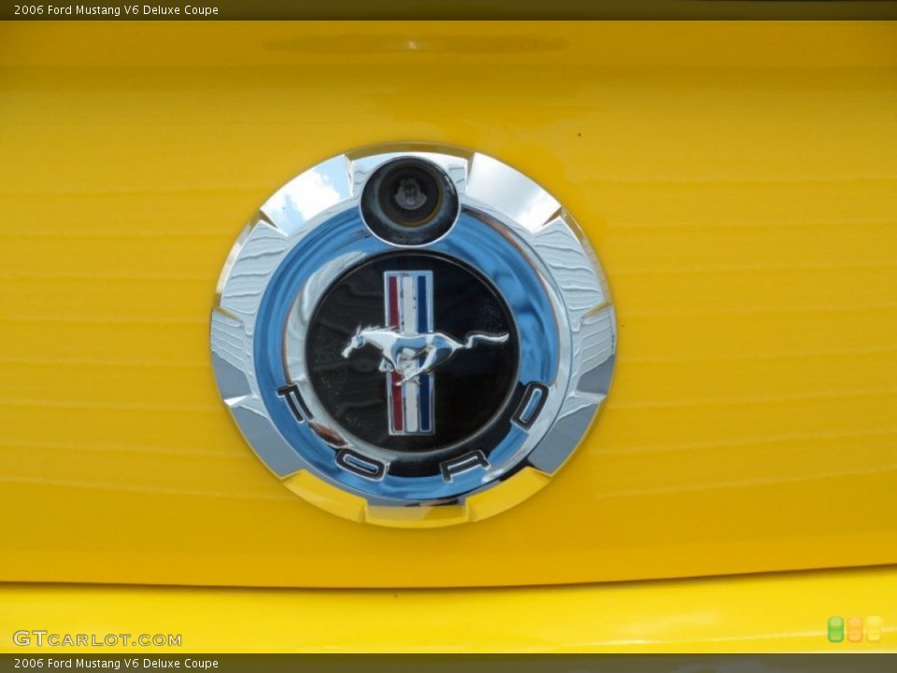Click the top caption "2006 Ford Mustang V6 Deluxe Coupe"

(x=116, y=9)
